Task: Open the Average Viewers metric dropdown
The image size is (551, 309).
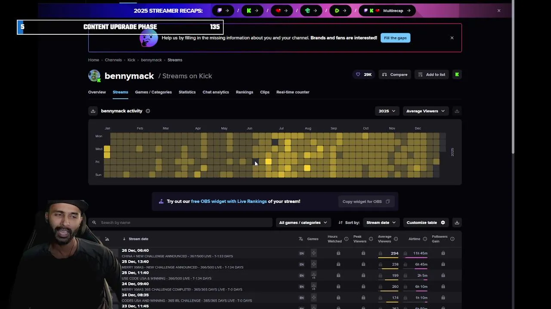Action: pyautogui.click(x=426, y=111)
